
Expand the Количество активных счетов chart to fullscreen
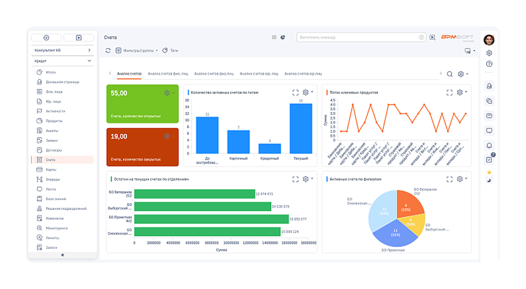295,93
